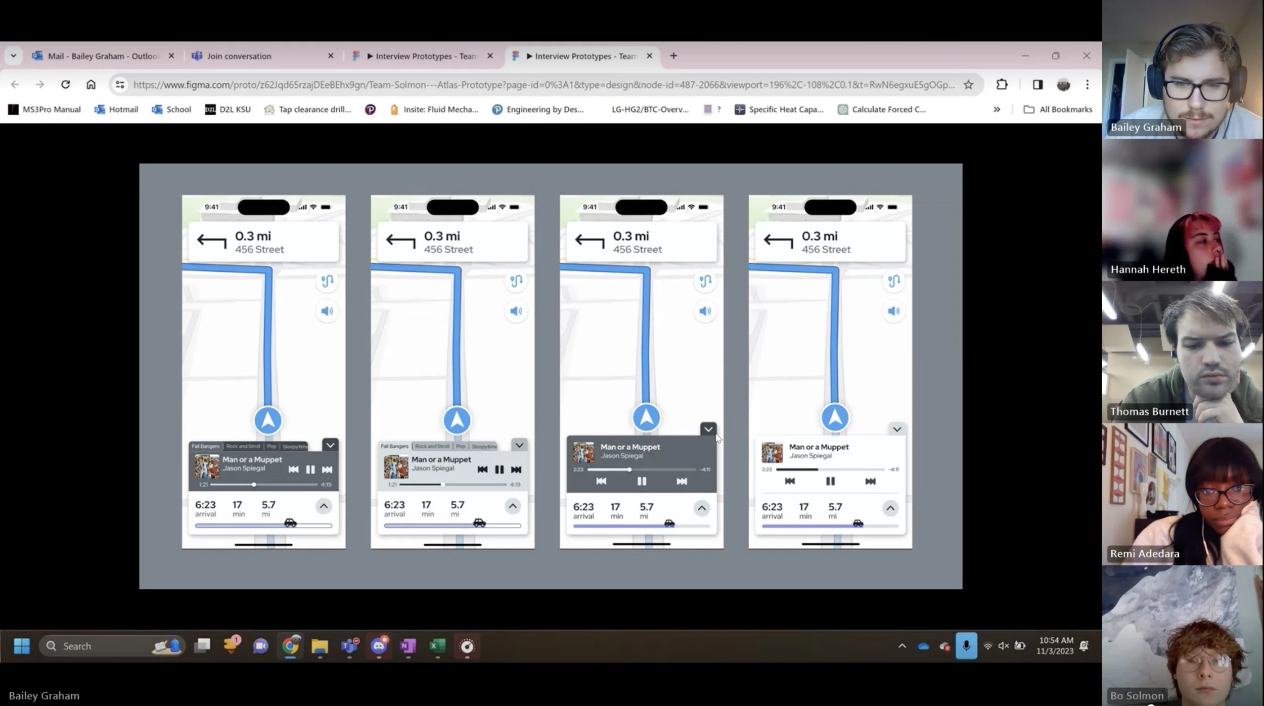Open the browser tab search dropdown

(14, 56)
